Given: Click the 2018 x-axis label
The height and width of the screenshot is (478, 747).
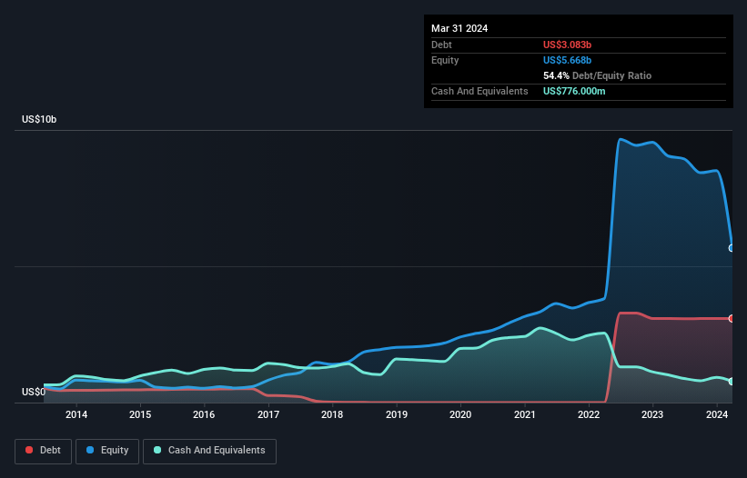Looking at the screenshot, I should pyautogui.click(x=332, y=414).
